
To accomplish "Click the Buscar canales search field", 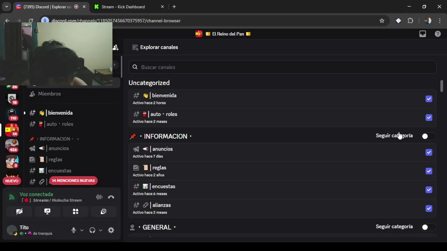I will pyautogui.click(x=283, y=67).
